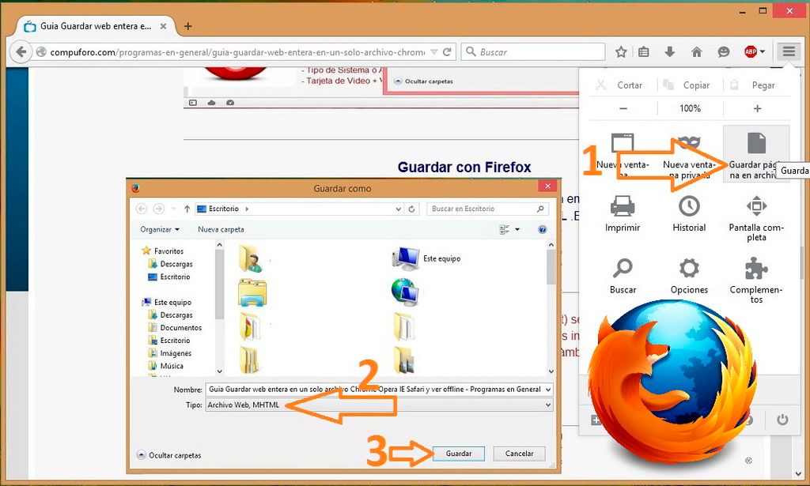Open the Adblock Plus dropdown arrow
The height and width of the screenshot is (486, 810).
[x=763, y=51]
